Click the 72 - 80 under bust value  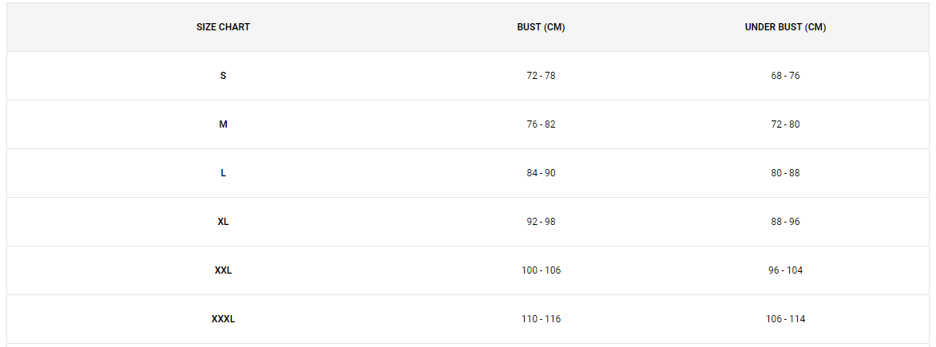point(786,124)
